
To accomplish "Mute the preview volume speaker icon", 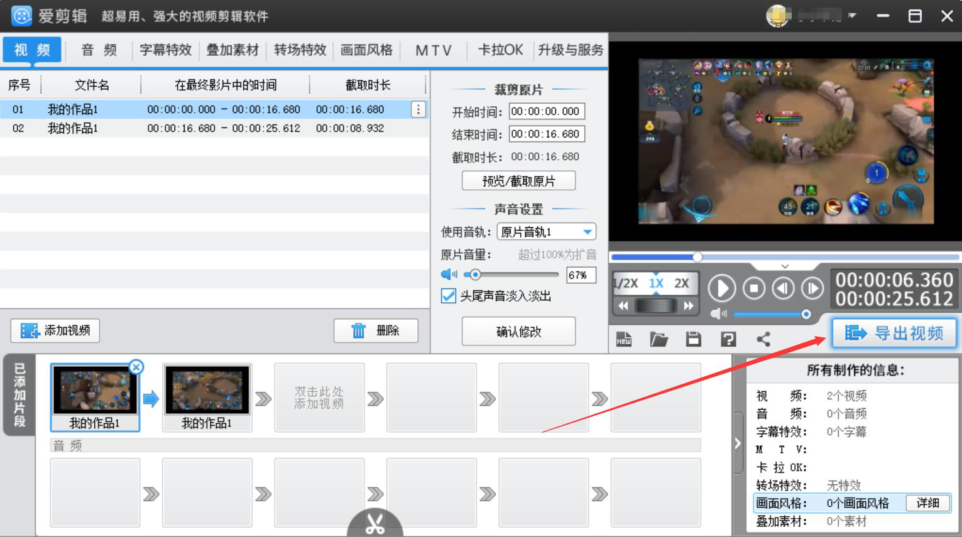I will (x=718, y=313).
